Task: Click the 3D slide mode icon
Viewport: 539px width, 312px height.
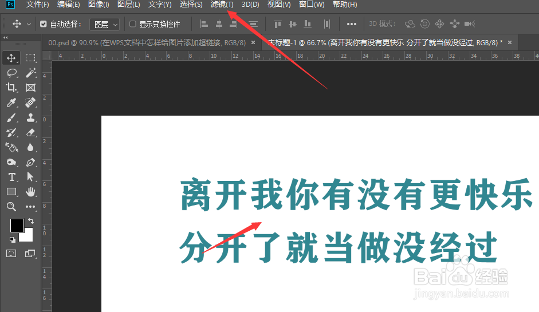Action: pos(454,23)
